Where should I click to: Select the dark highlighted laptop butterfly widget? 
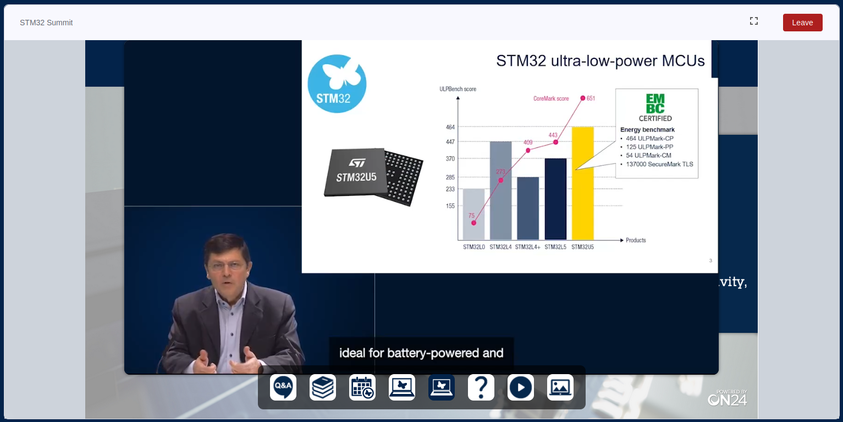tap(442, 387)
